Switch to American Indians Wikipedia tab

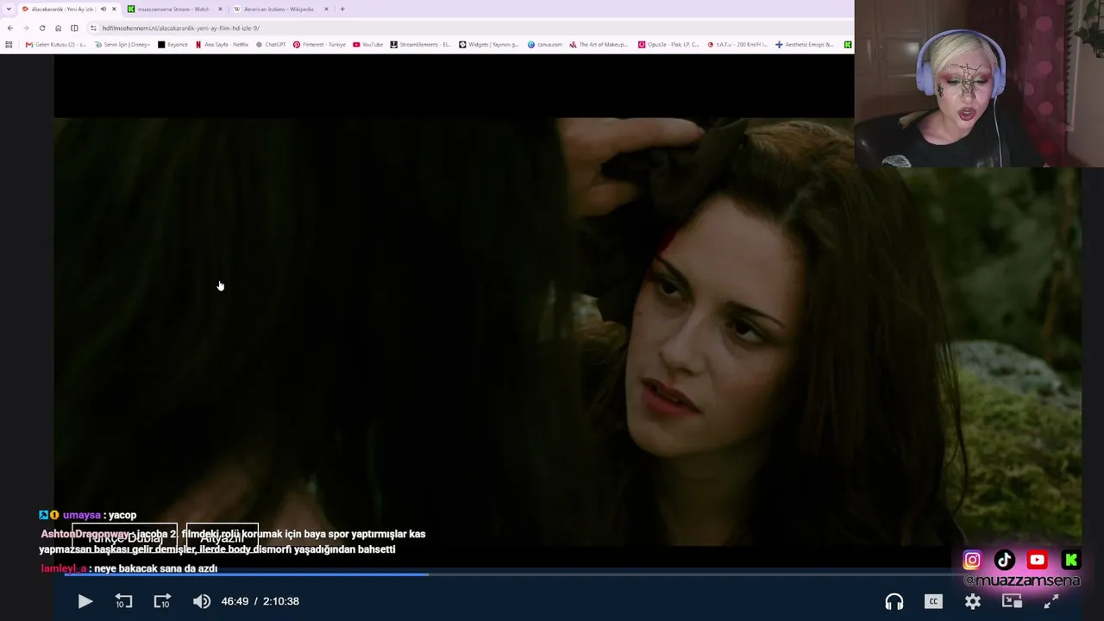tap(279, 9)
